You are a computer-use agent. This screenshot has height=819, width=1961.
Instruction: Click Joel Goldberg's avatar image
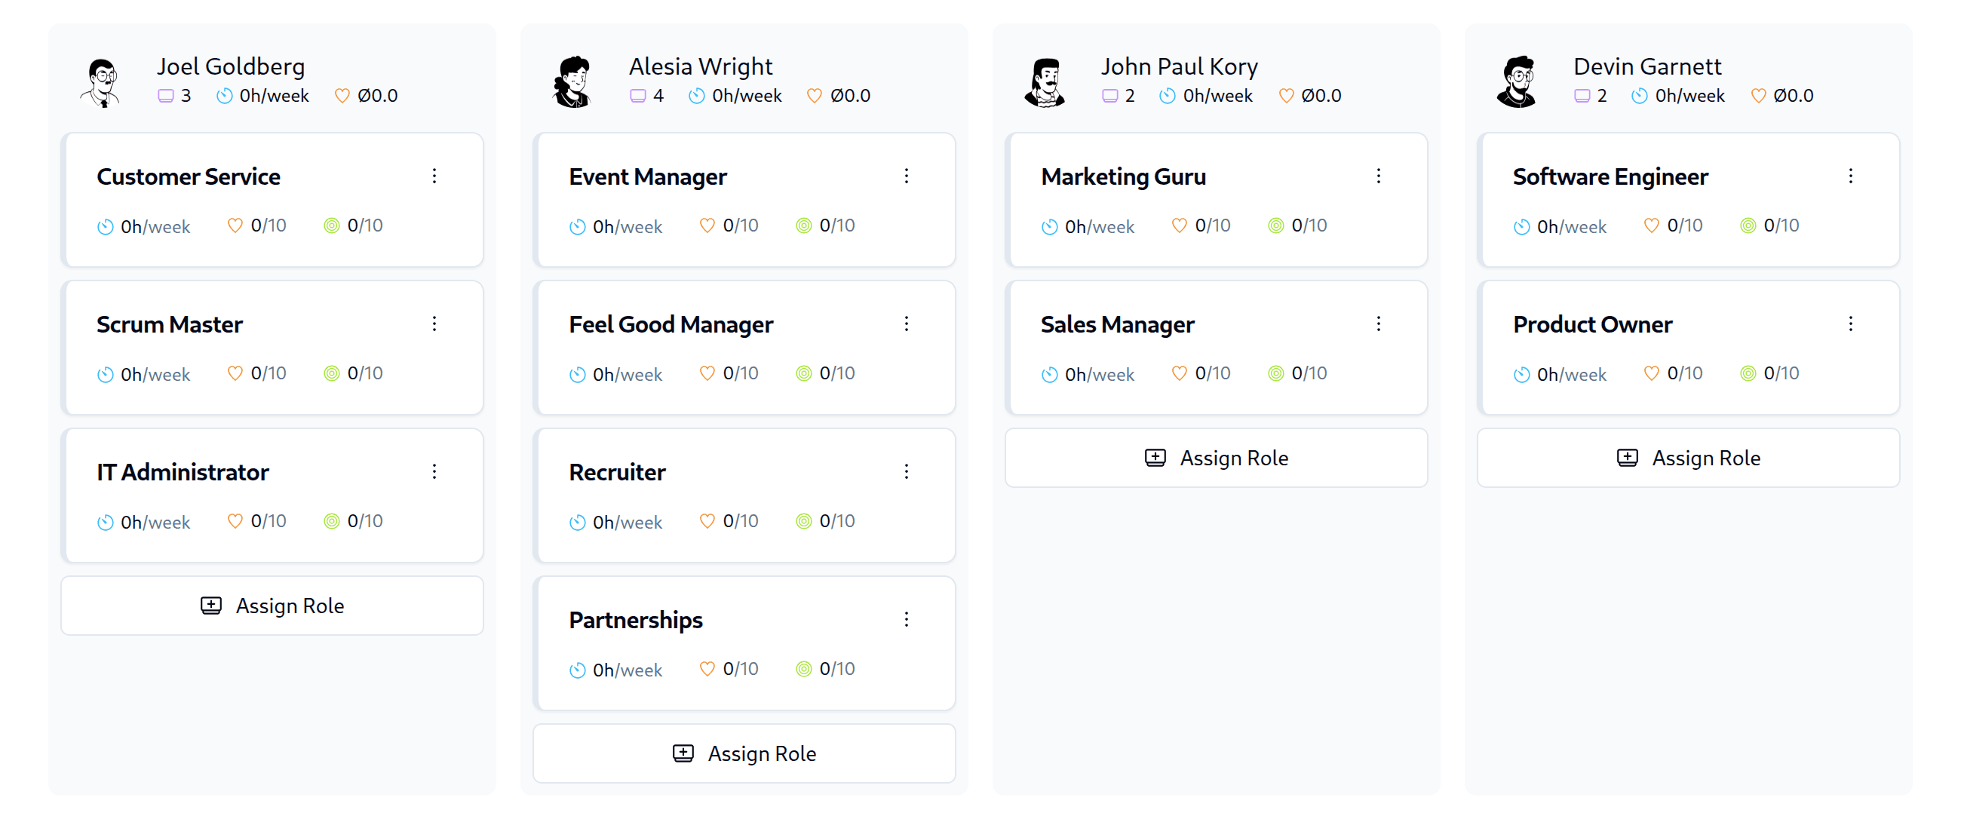click(x=102, y=81)
